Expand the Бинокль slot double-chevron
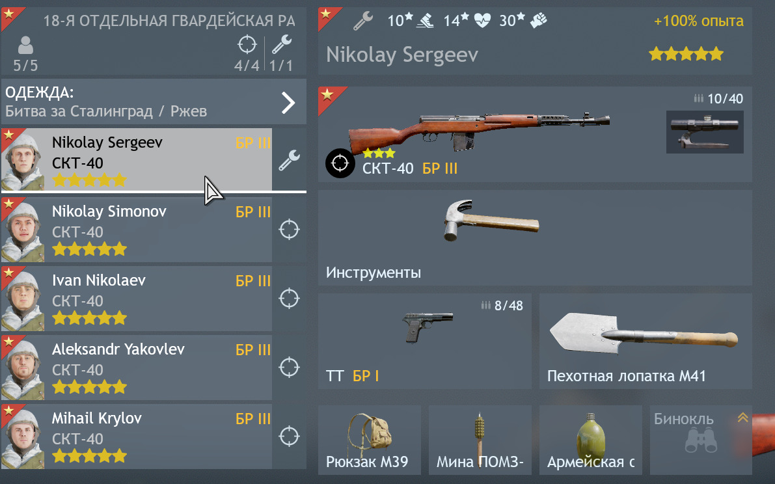Viewport: 775px width, 484px height. pos(742,418)
